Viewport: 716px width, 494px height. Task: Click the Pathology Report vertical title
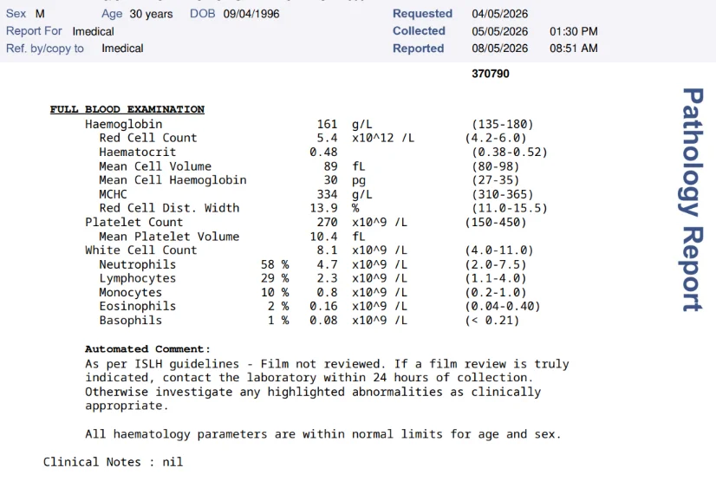[693, 199]
